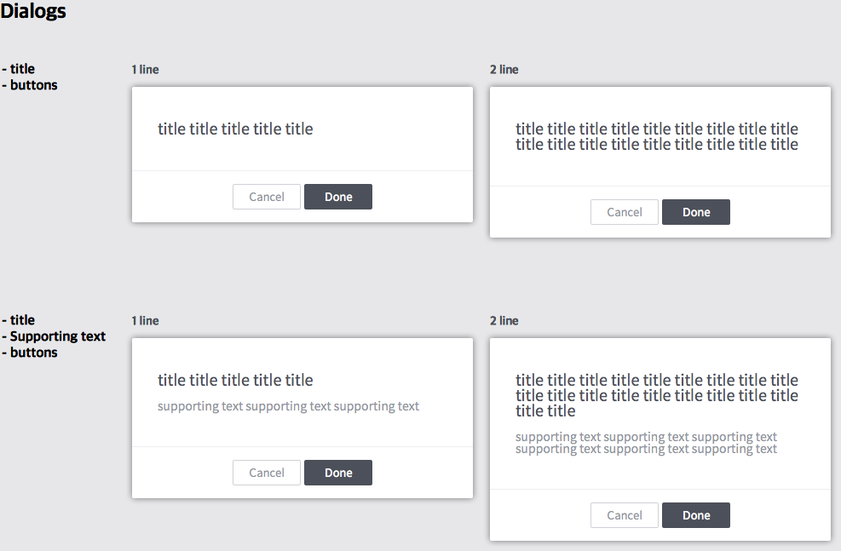Click the supporting text in the bottom-left dialog
The height and width of the screenshot is (551, 841).
click(288, 406)
